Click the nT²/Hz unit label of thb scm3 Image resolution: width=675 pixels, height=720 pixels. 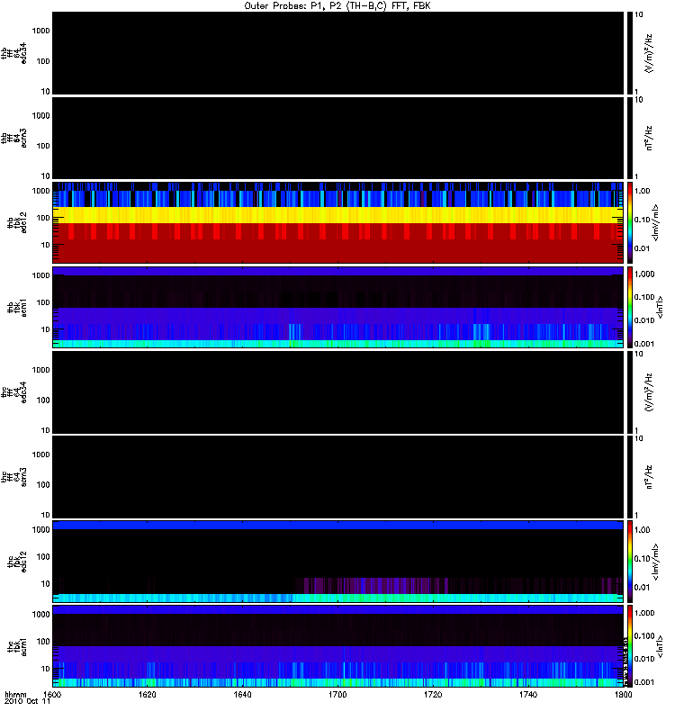(649, 139)
